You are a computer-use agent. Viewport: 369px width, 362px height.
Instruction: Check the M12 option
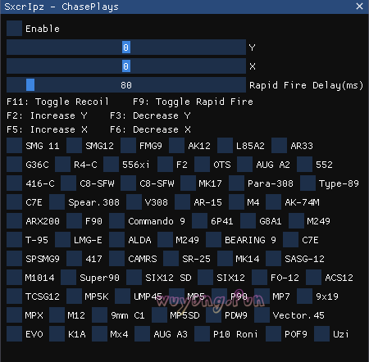pyautogui.click(x=57, y=315)
